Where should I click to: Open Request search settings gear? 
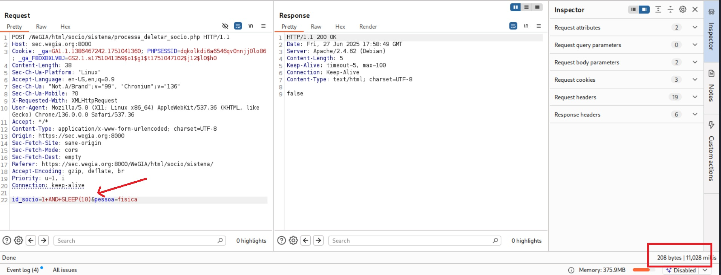[18, 240]
